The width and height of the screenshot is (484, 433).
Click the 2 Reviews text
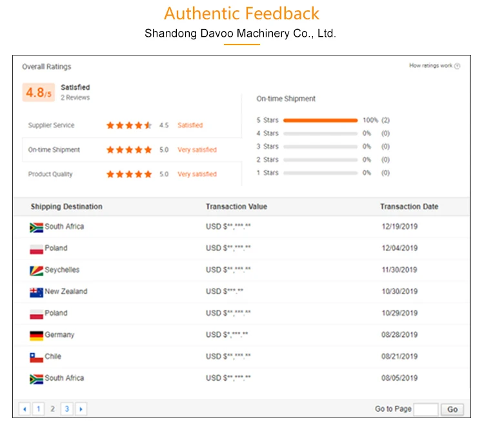(75, 97)
